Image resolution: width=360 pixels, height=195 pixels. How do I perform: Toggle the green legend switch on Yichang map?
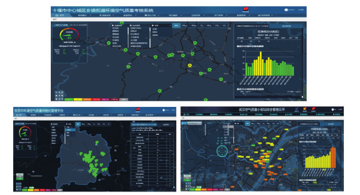(31, 188)
